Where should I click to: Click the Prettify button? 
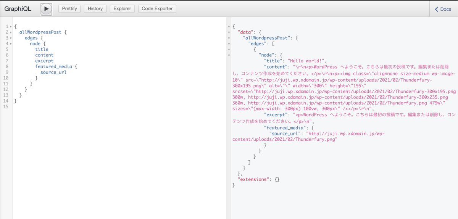click(x=69, y=8)
